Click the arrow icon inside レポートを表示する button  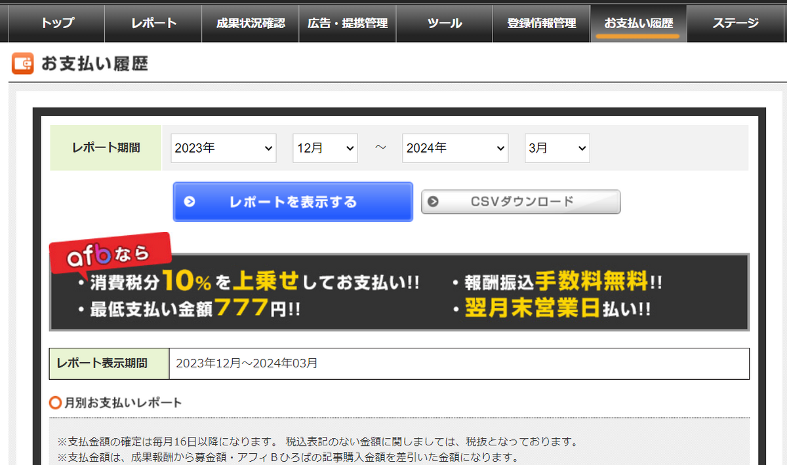point(190,202)
